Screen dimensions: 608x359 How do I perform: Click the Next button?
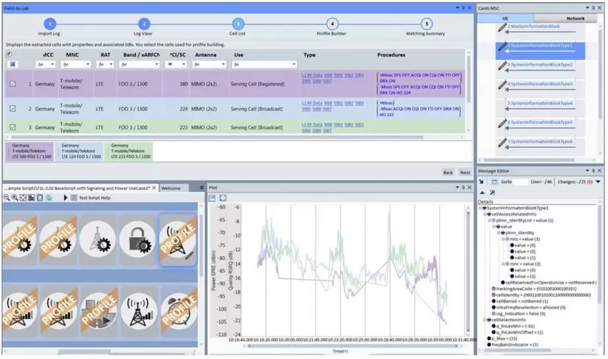pyautogui.click(x=465, y=172)
